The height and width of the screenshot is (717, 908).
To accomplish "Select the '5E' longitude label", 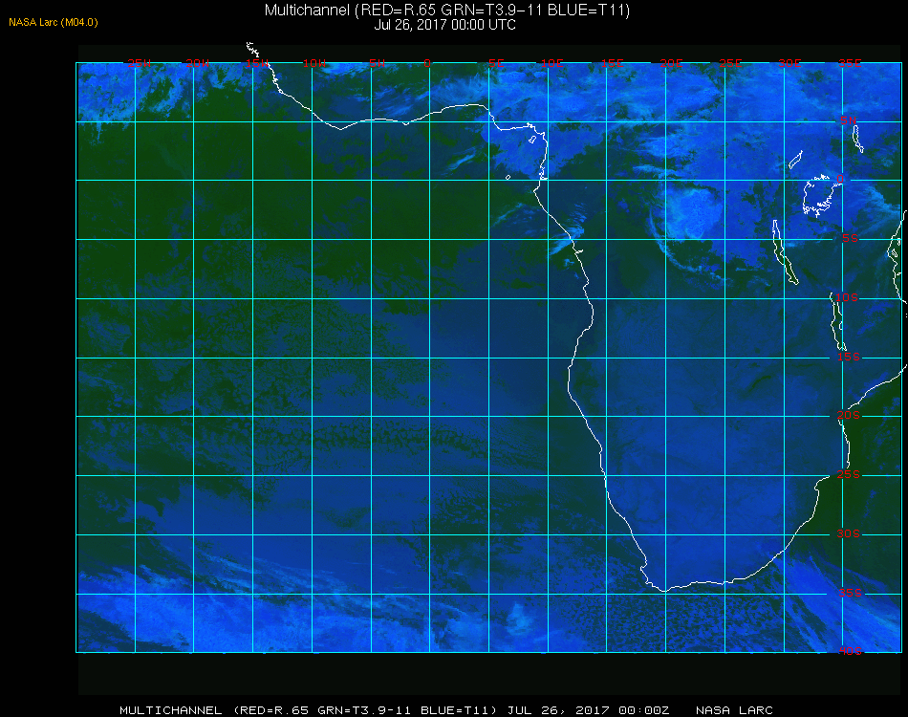I will coord(496,63).
